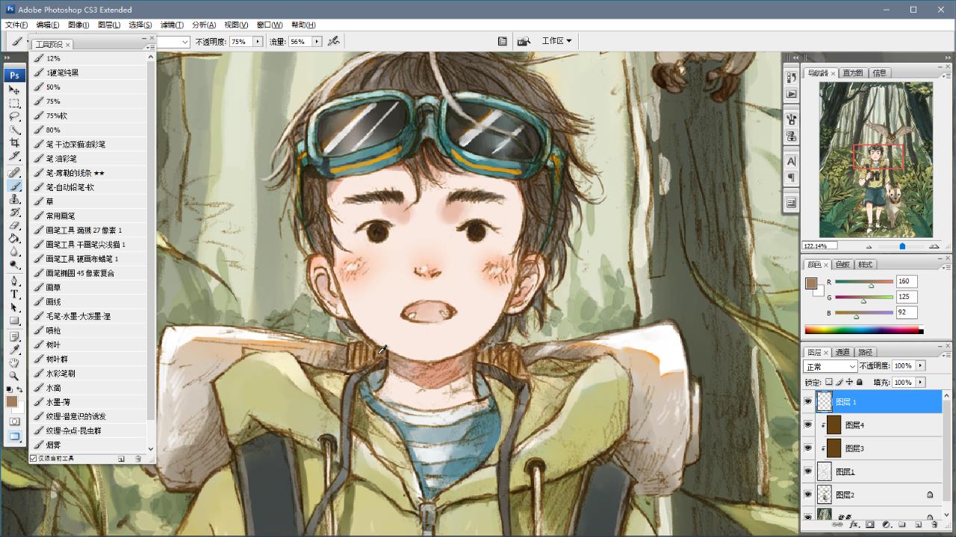Enable airbrush mode in options bar

tap(334, 42)
